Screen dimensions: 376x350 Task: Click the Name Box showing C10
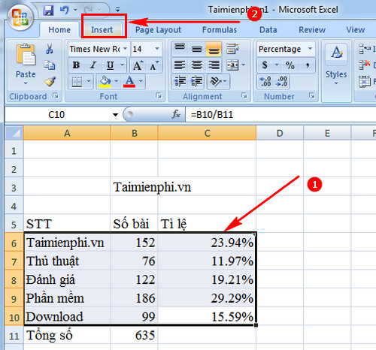56,115
